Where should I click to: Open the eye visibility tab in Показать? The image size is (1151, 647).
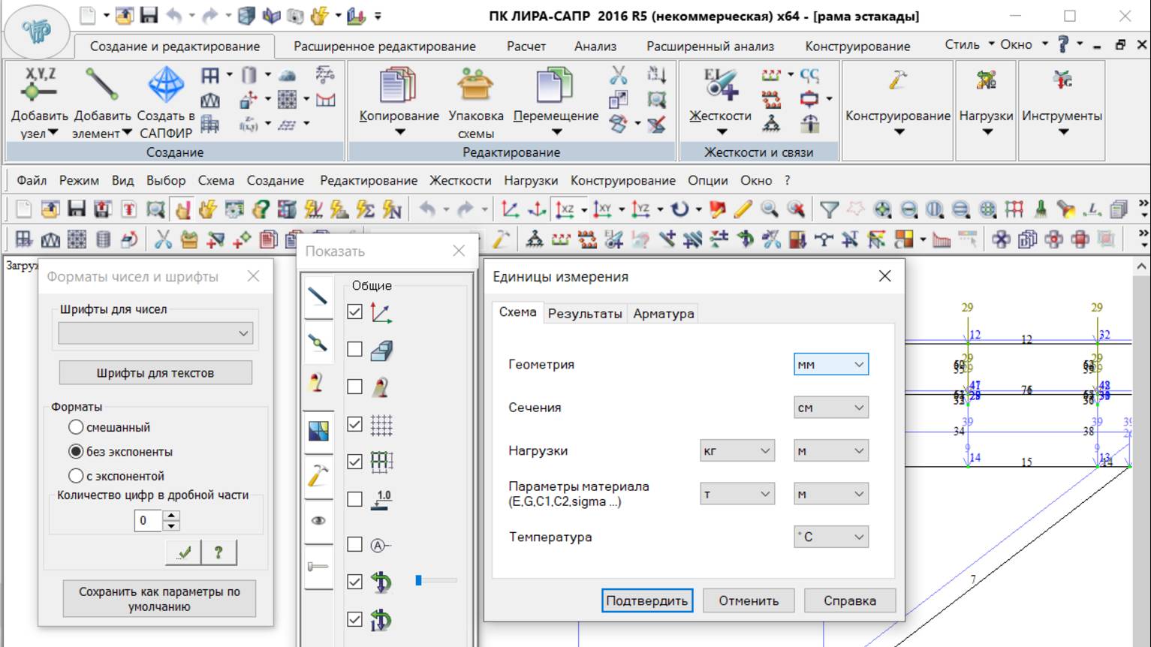pyautogui.click(x=318, y=520)
